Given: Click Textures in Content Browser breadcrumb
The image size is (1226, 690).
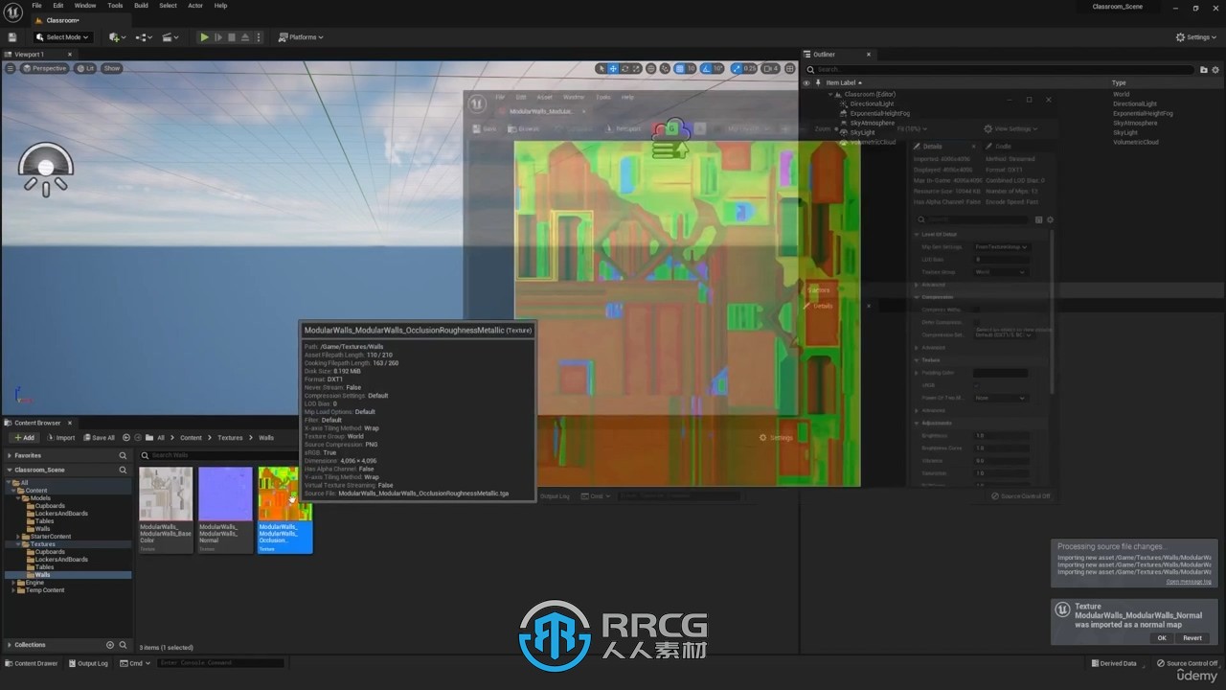Looking at the screenshot, I should pos(230,438).
